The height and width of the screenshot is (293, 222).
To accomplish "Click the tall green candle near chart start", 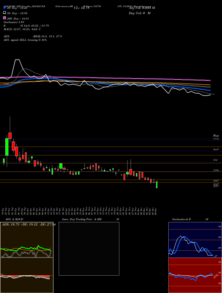I will [x=7, y=147].
